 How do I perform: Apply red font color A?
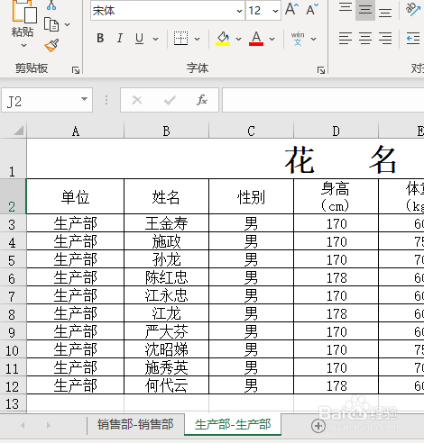(x=256, y=39)
